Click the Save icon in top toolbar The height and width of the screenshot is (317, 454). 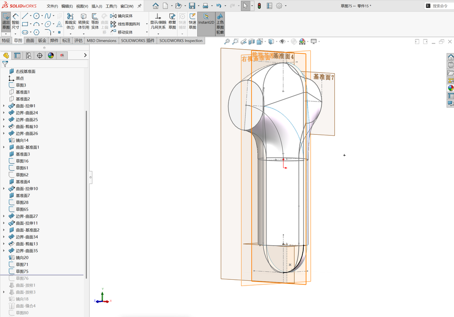[x=192, y=5]
